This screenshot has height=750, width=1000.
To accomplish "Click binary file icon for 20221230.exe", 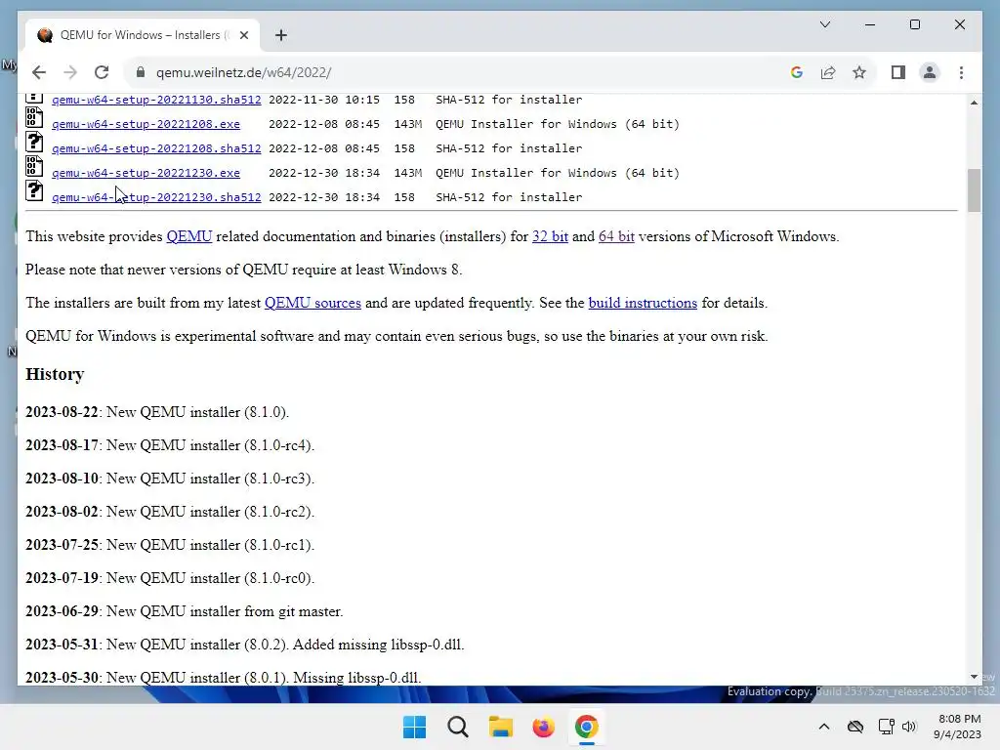I will point(34,166).
